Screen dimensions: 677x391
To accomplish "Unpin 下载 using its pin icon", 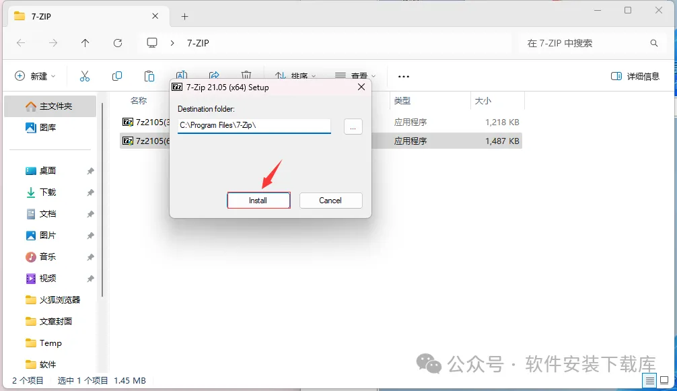I will (x=90, y=192).
